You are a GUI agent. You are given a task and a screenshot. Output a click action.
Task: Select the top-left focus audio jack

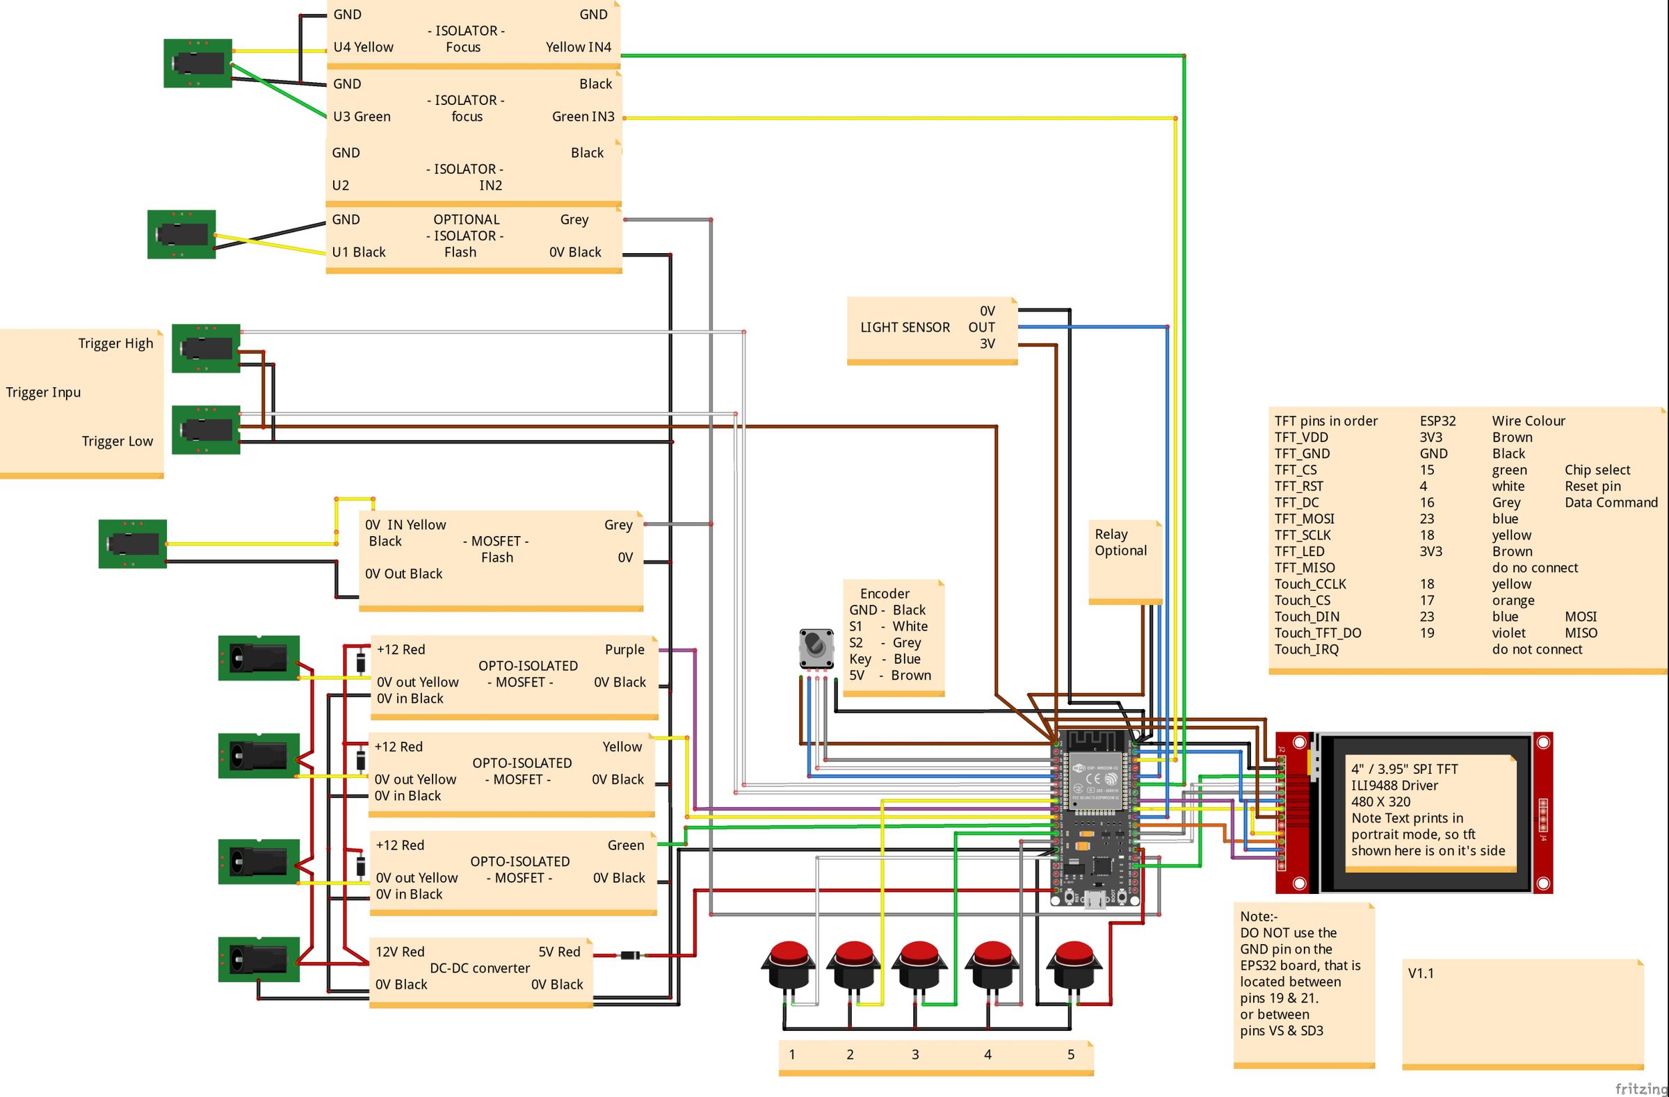197,63
